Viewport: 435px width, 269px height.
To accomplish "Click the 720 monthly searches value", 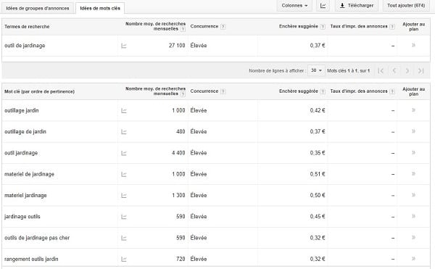I will (181, 259).
